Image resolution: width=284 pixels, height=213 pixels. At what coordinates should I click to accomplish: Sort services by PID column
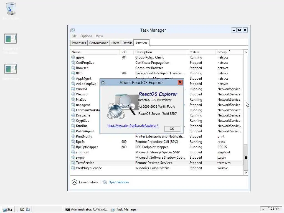click(x=127, y=52)
